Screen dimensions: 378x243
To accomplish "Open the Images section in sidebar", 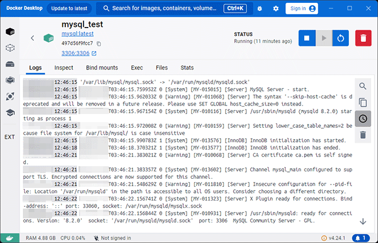I will click(10, 48).
